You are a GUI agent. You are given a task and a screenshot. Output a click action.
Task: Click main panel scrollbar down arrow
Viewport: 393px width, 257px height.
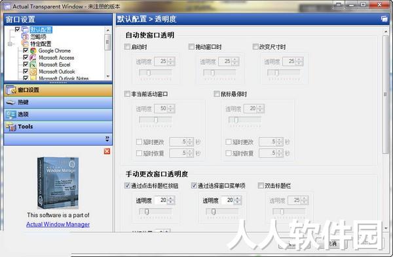coord(386,228)
